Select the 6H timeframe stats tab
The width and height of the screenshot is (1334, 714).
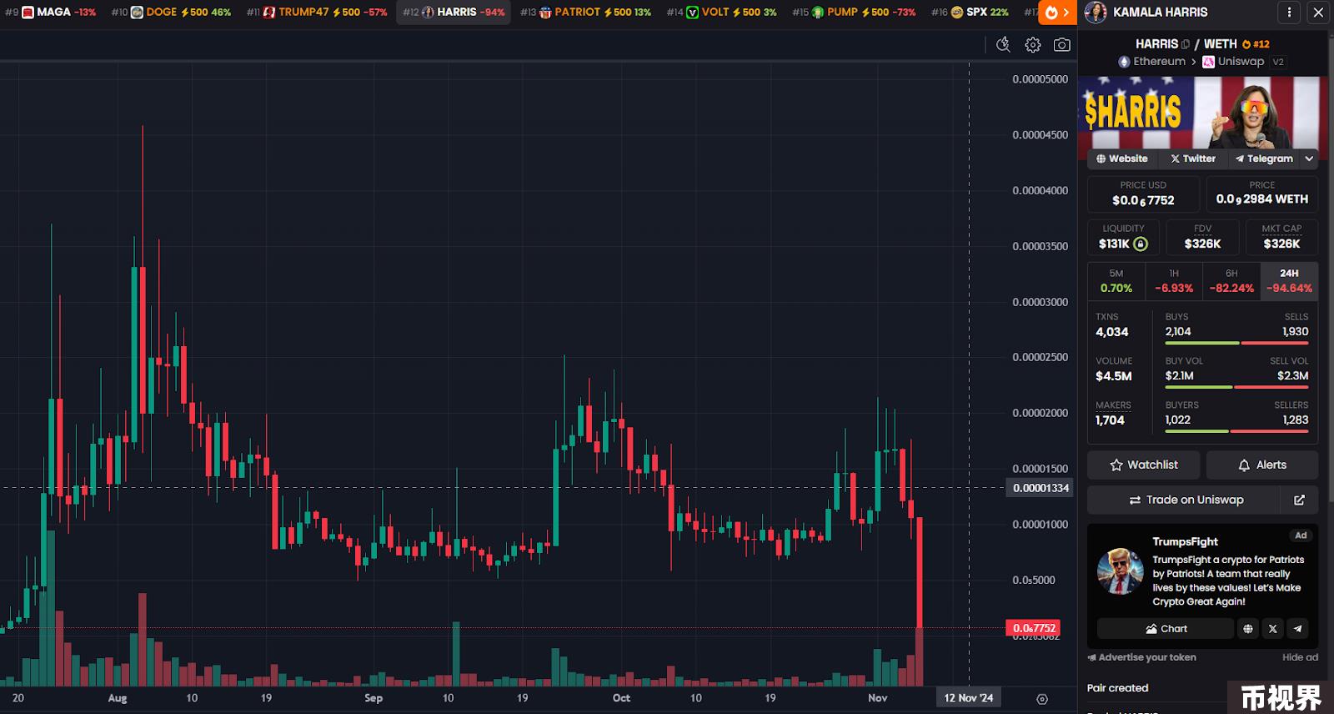tap(1231, 281)
